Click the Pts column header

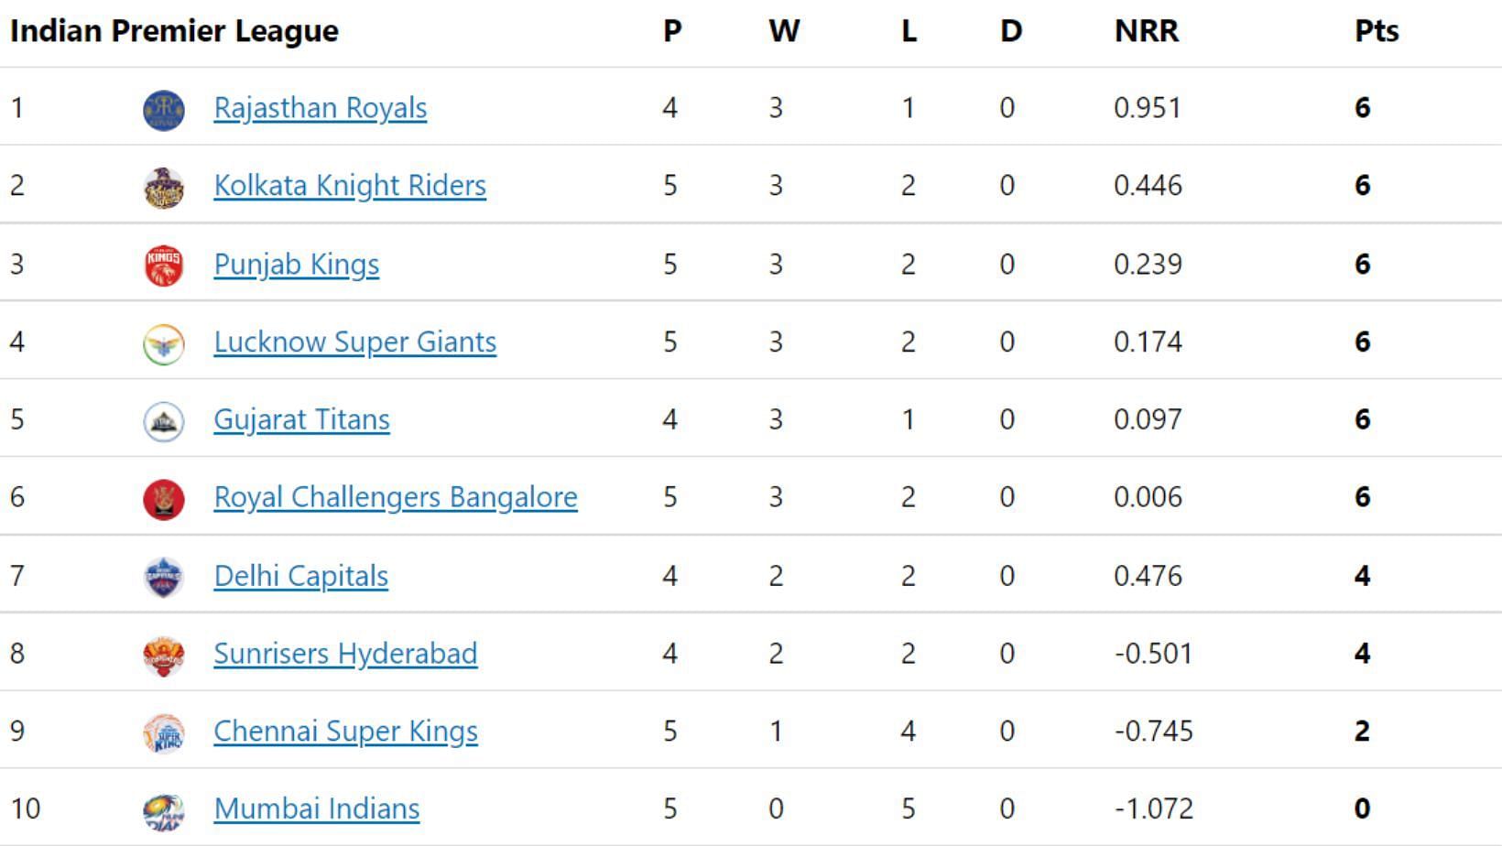1377,31
